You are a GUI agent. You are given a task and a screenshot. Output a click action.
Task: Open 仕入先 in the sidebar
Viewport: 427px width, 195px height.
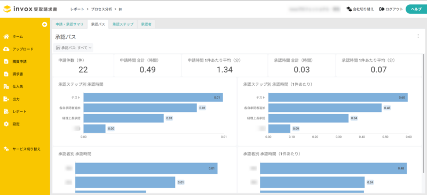(18, 86)
